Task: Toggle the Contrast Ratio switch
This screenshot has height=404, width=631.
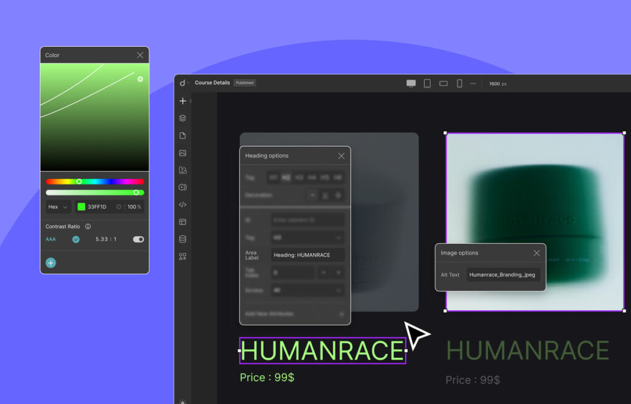Action: 139,239
